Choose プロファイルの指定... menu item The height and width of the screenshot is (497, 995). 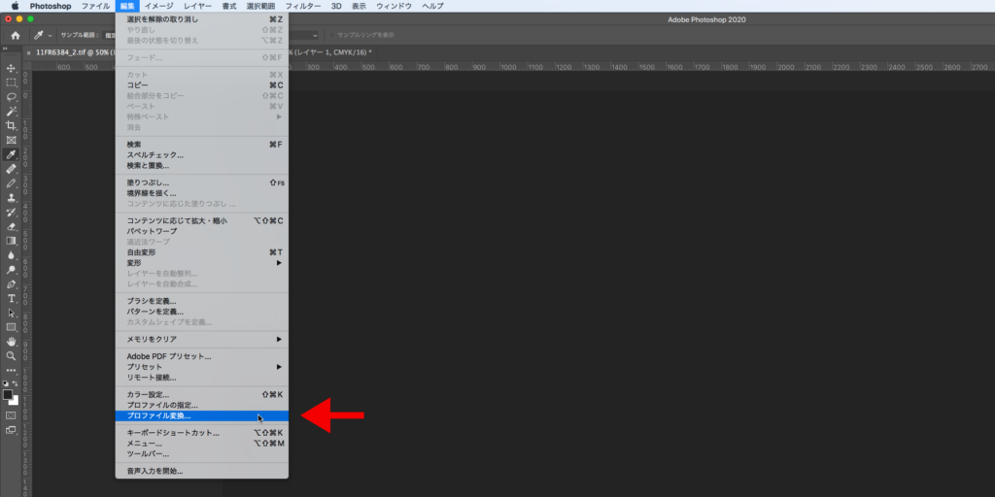coord(202,405)
